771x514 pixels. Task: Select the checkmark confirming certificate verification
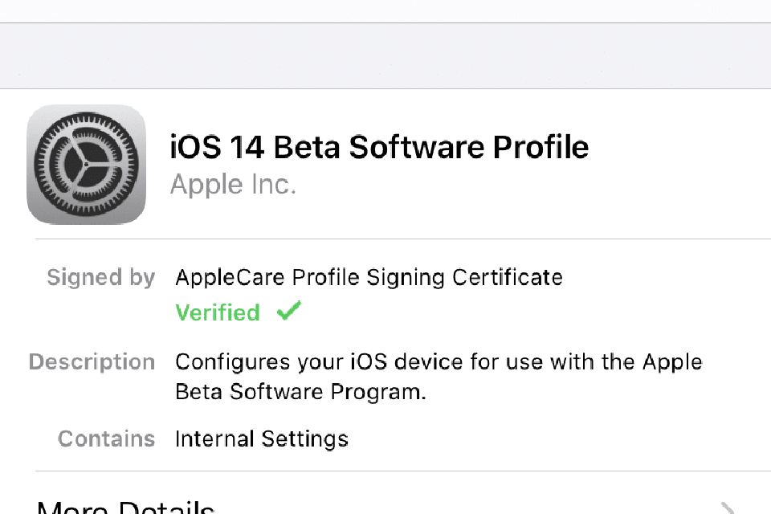289,310
